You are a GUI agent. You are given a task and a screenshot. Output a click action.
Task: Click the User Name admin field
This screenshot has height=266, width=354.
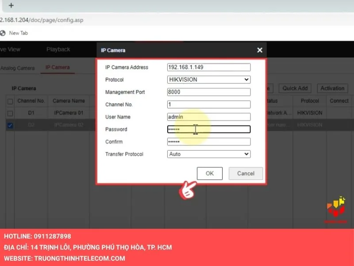coord(209,117)
